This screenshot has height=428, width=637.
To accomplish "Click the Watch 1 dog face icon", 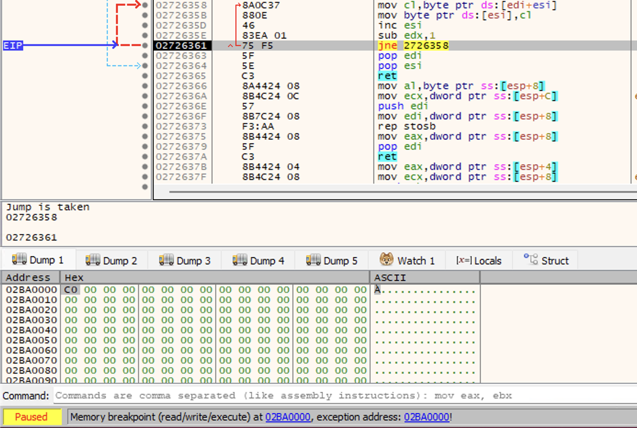I will pyautogui.click(x=387, y=259).
